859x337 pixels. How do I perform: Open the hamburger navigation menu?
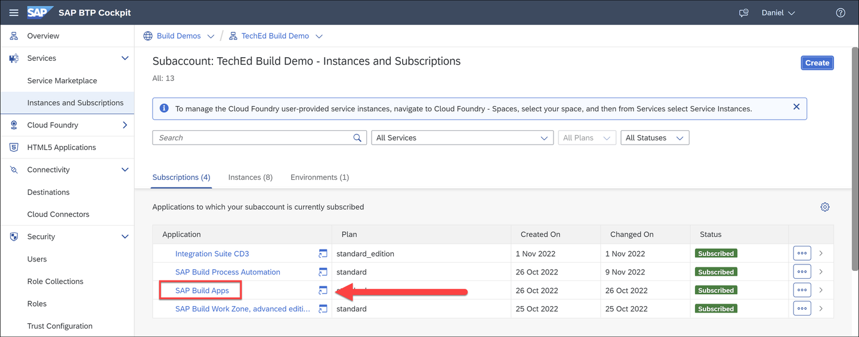(14, 13)
